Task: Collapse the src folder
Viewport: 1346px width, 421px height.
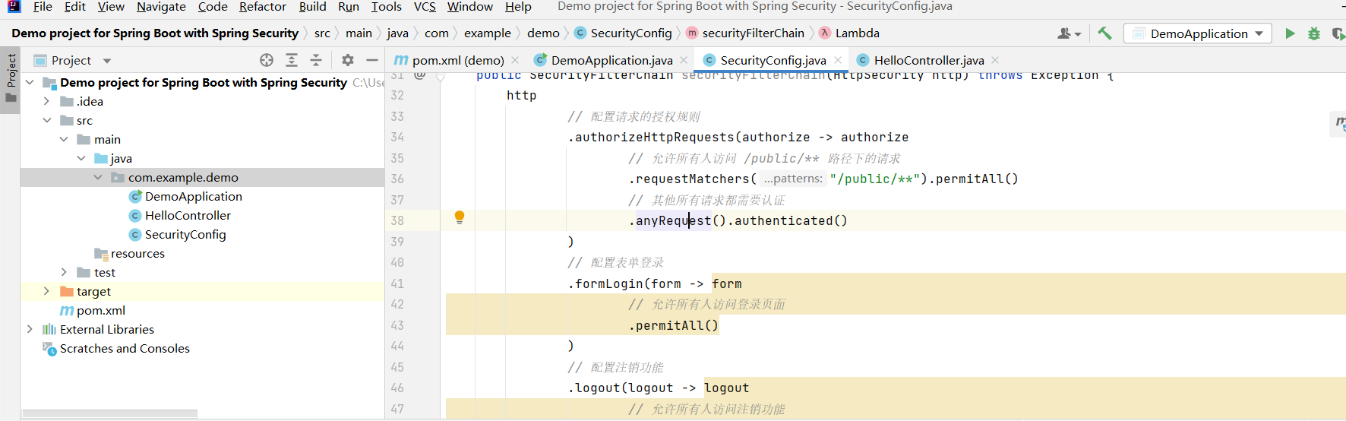Action: 46,120
